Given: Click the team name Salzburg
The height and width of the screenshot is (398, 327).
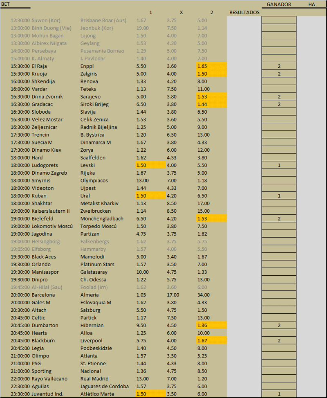Looking at the screenshot, I should tap(90, 310).
